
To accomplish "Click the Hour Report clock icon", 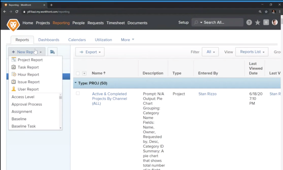I will 14,74.
